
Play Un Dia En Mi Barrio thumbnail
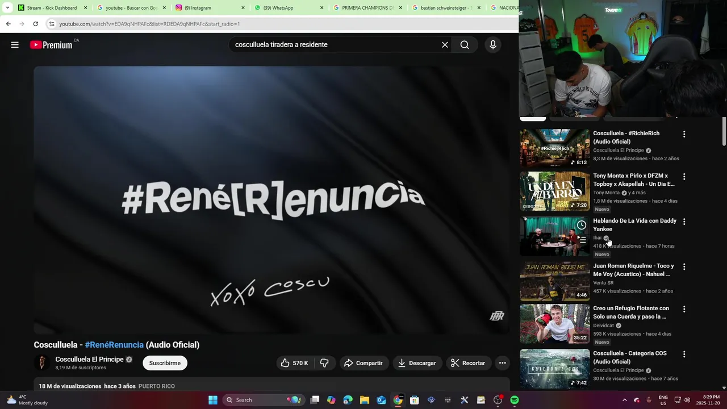[555, 191]
